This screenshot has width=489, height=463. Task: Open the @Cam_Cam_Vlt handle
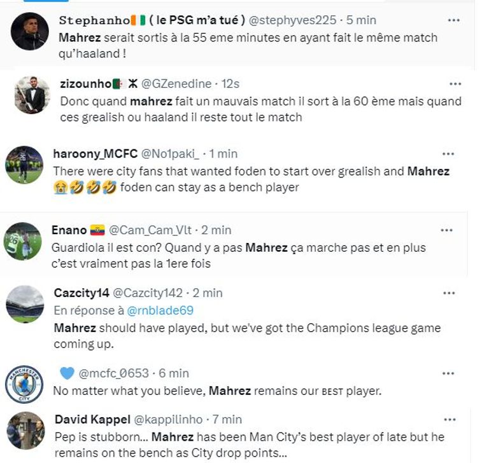click(150, 230)
